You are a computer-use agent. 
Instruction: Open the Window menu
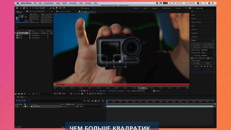pos(88,3)
